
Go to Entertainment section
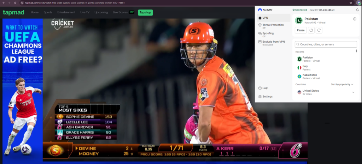coord(66,12)
